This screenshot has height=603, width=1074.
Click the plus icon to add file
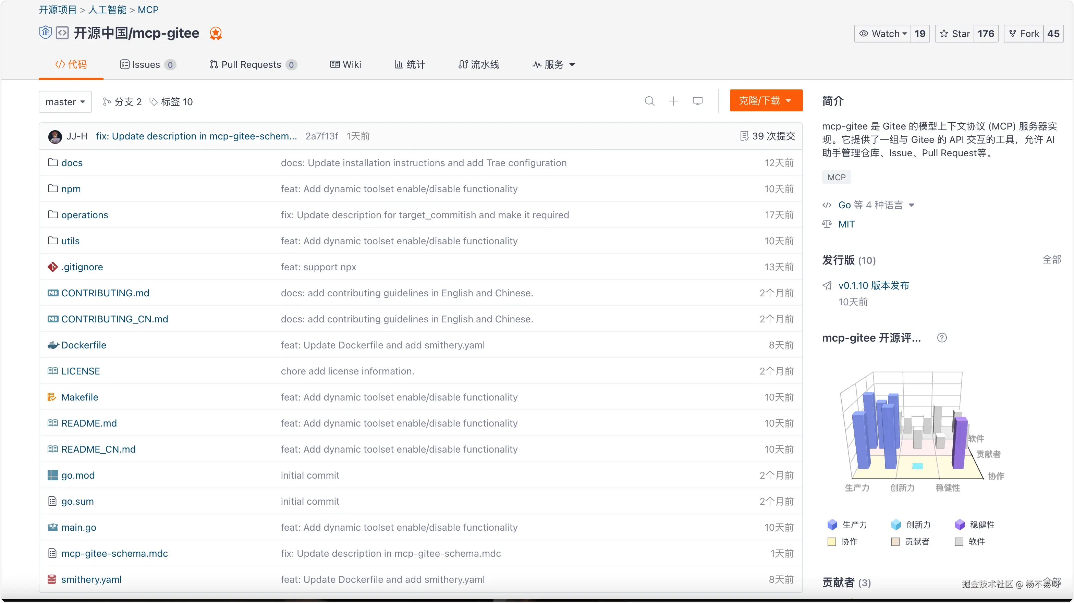[x=673, y=101]
